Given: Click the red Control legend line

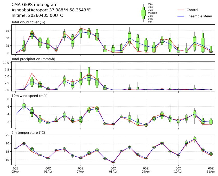Looking at the screenshot, I should [181, 10].
